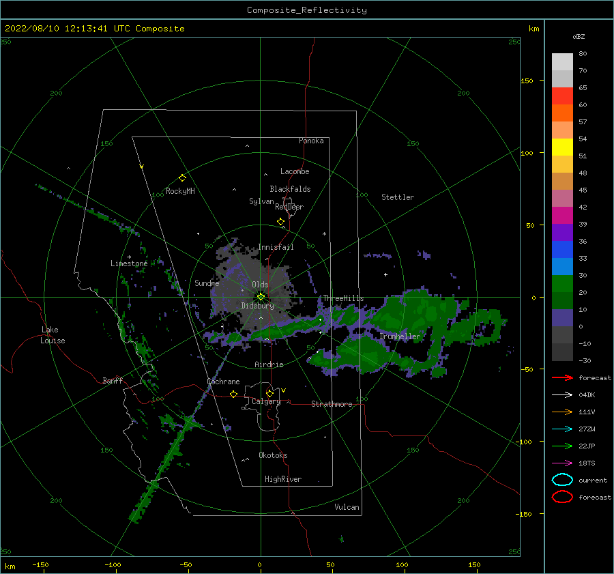This screenshot has height=574, width=614.
Task: Click the white 04DK arrow icon
Action: (562, 395)
